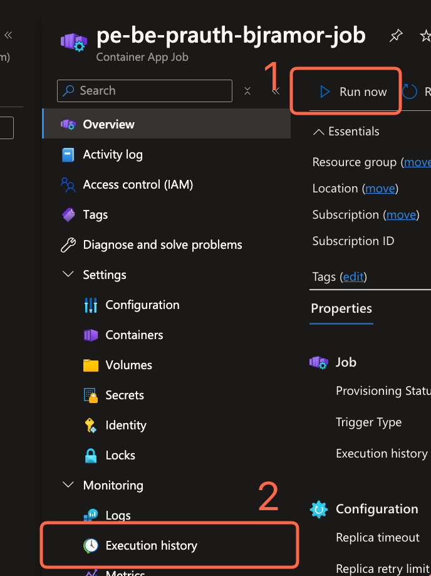Click the pe-be-prauth-bjramor-job title
Viewport: 431px width, 576px height.
(231, 36)
